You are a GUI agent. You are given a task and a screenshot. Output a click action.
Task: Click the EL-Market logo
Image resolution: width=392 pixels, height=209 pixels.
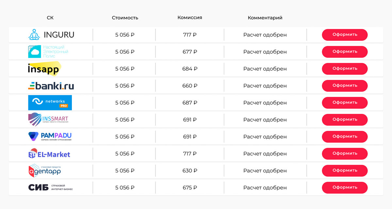click(x=49, y=154)
